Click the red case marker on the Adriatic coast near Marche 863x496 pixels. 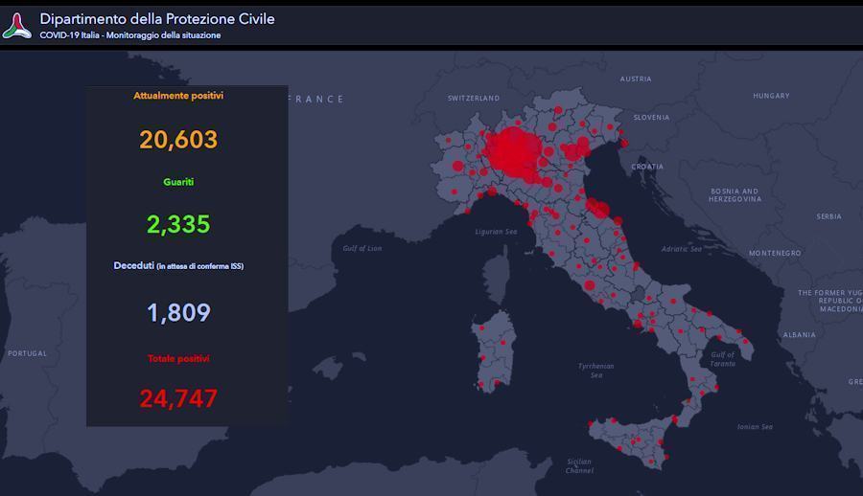click(600, 210)
